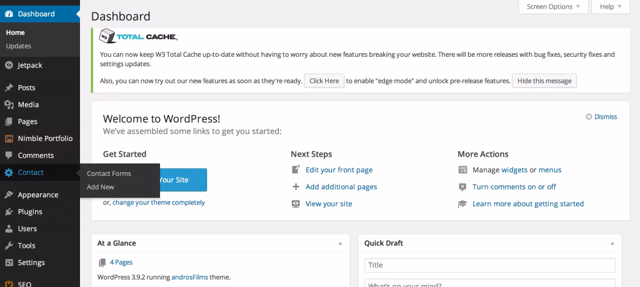Image resolution: width=640 pixels, height=287 pixels.
Task: Click Hide this message button
Action: (544, 80)
